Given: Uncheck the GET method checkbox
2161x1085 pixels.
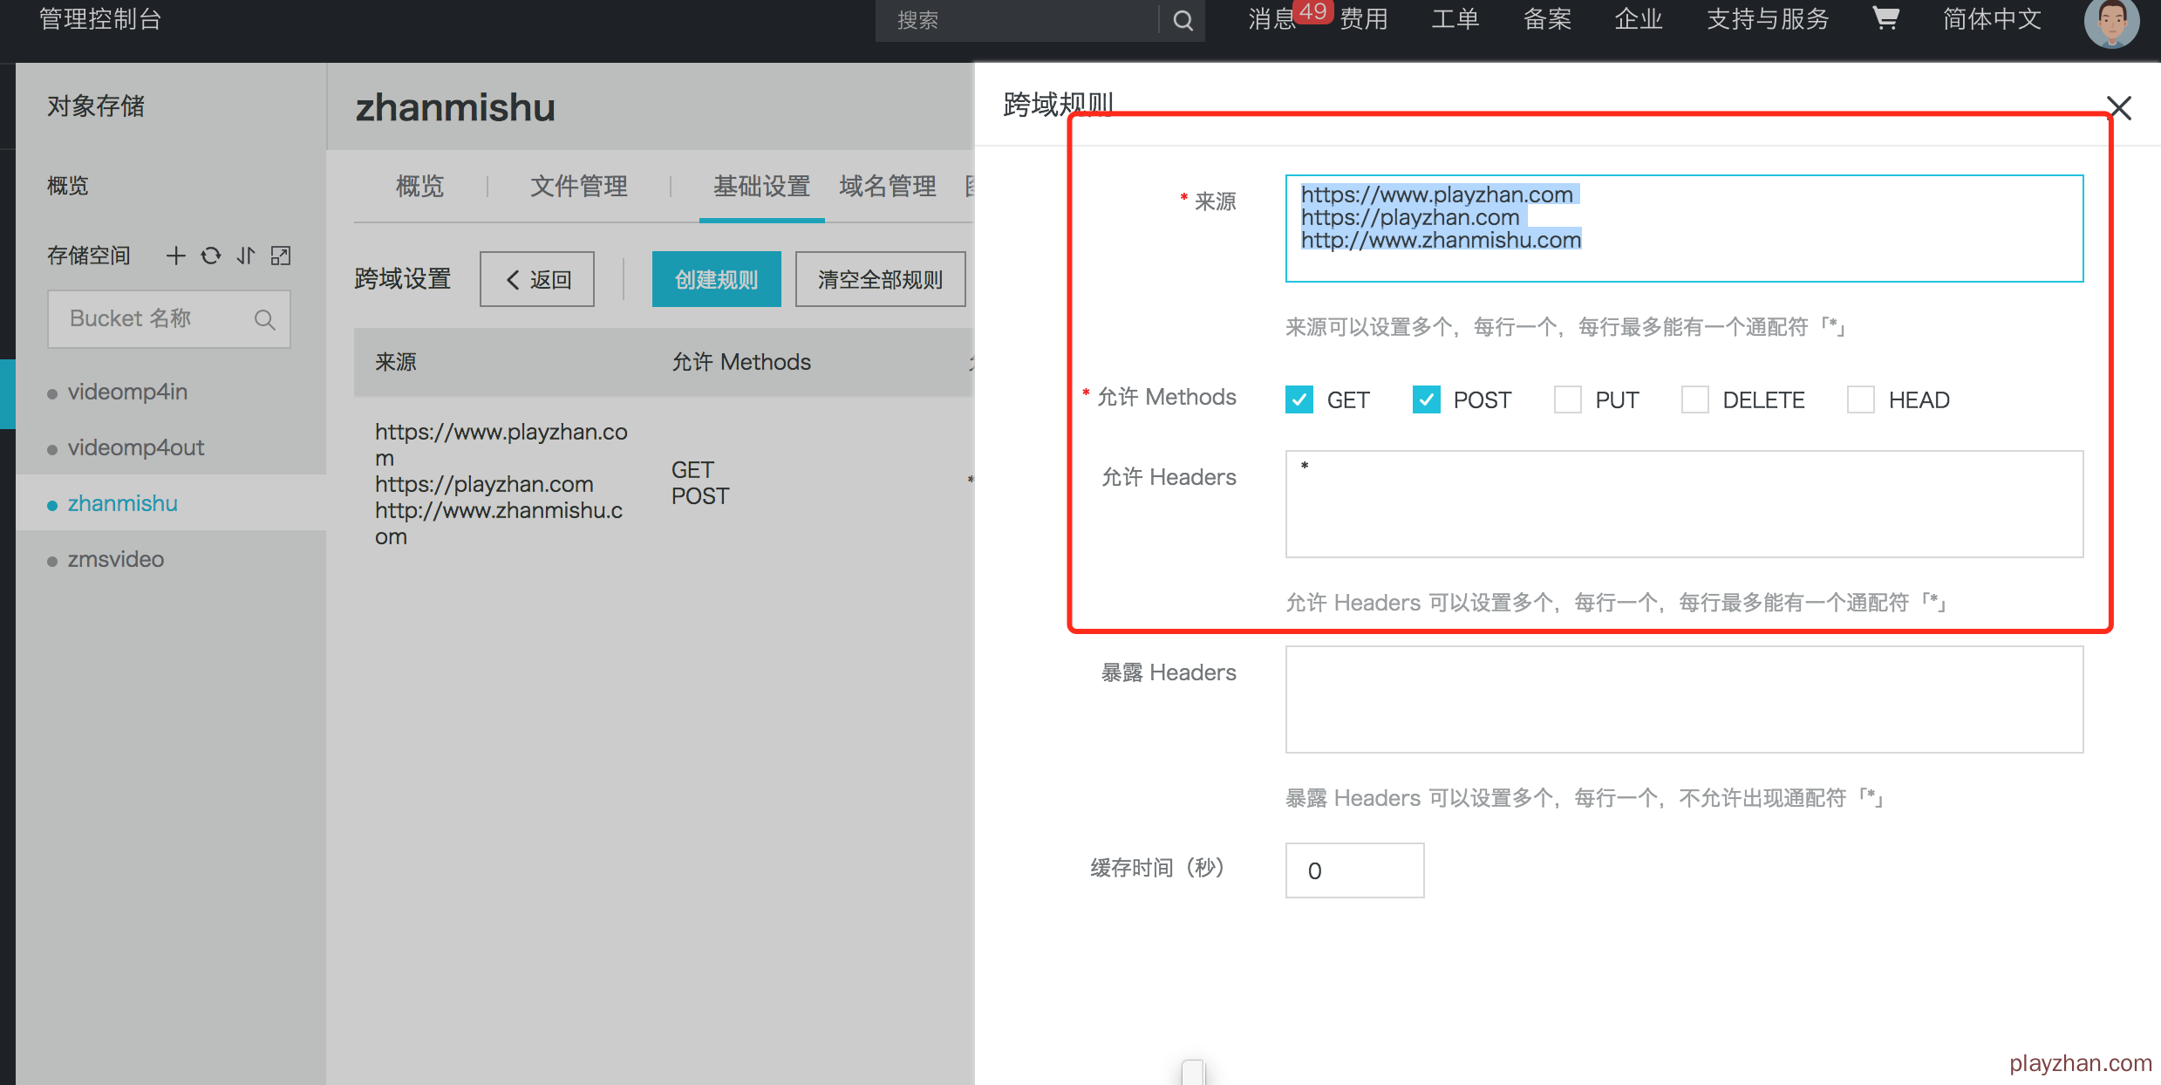Looking at the screenshot, I should coord(1299,399).
